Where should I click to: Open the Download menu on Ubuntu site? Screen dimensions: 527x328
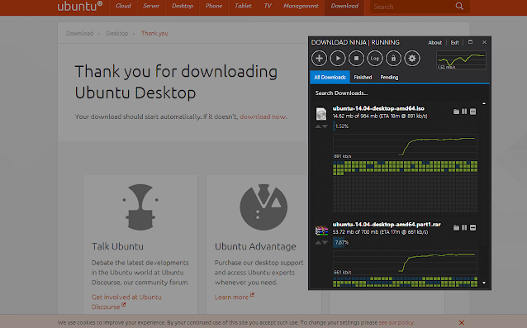pos(344,6)
